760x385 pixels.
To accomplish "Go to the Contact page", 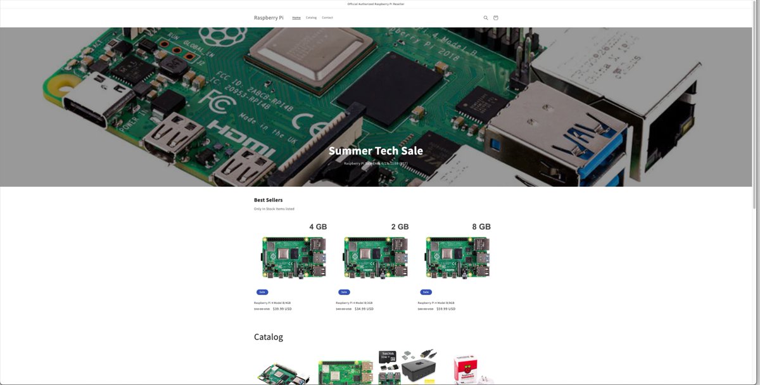I will (x=327, y=17).
